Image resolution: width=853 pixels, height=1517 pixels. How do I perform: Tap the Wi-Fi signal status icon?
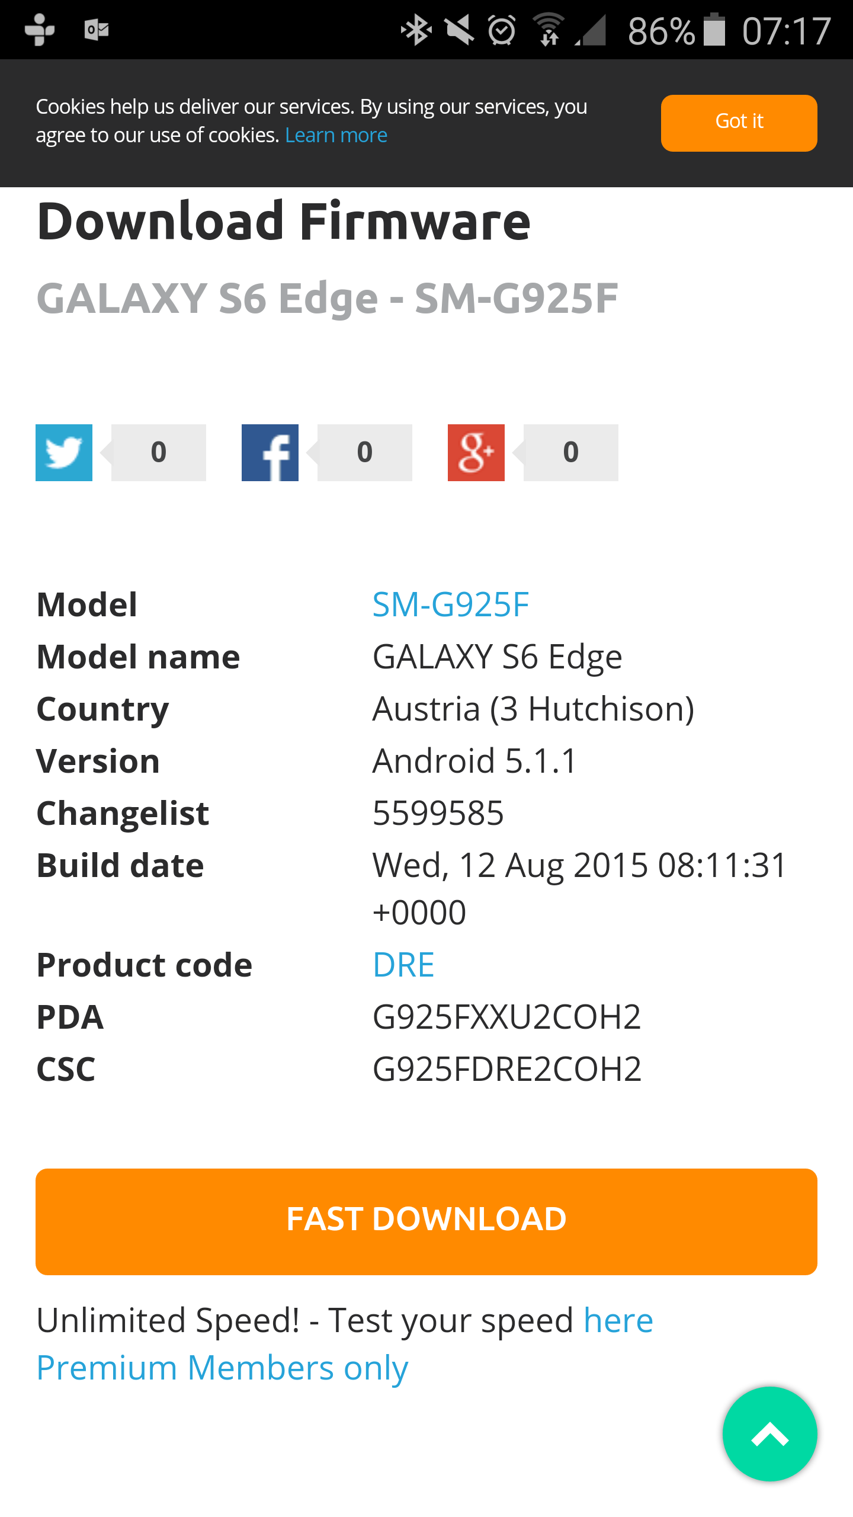[549, 30]
